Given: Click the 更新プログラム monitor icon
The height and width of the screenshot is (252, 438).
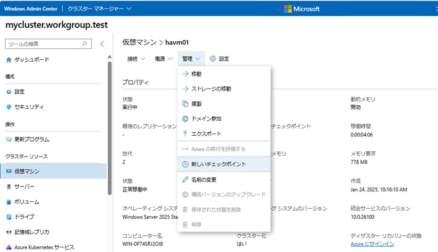Looking at the screenshot, I should click(9, 139).
